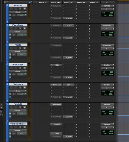The image size is (129, 142).
Task: Rename the Blue Stripe track name field
Action: point(18,64)
